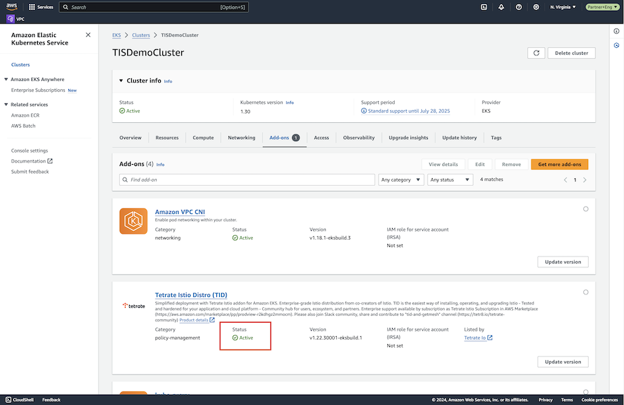Click the Tetrate Io listed-by link
The height and width of the screenshot is (405, 624).
(475, 337)
